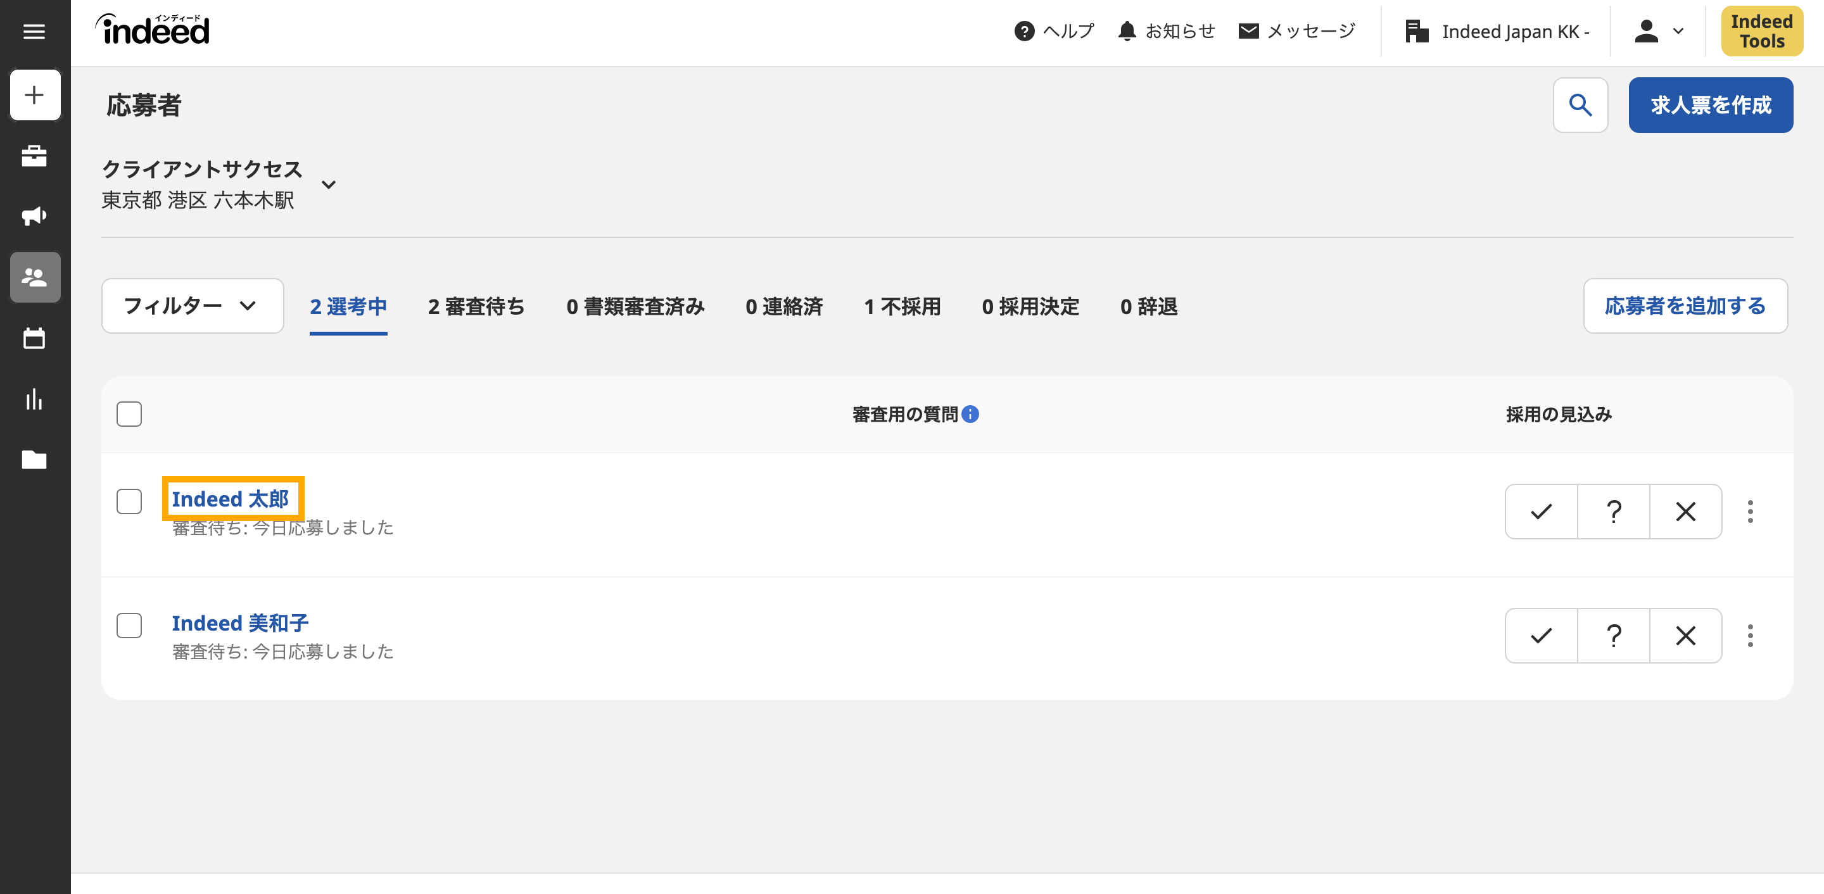Open the calendar interviews icon in sidebar

click(34, 338)
